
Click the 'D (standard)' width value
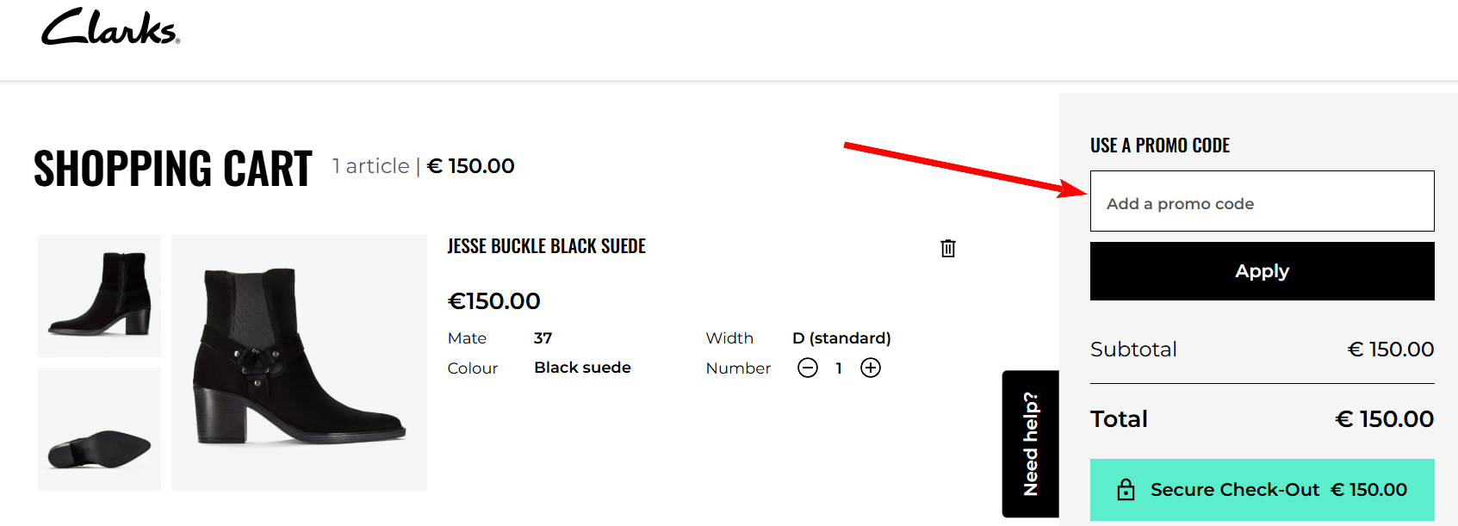coord(841,338)
